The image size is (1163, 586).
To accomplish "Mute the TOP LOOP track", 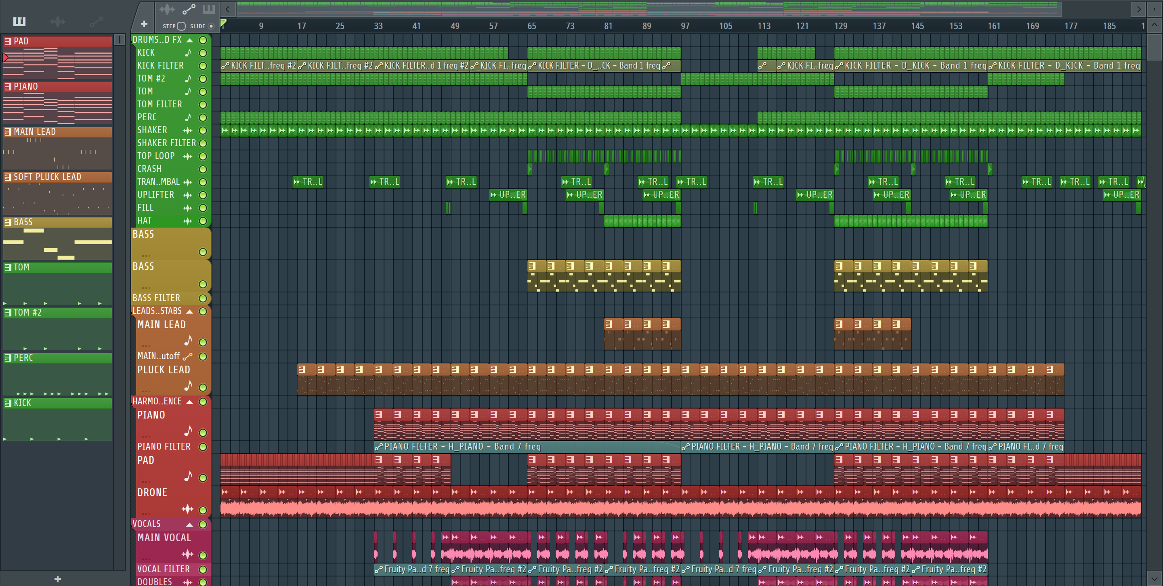I will pyautogui.click(x=203, y=156).
